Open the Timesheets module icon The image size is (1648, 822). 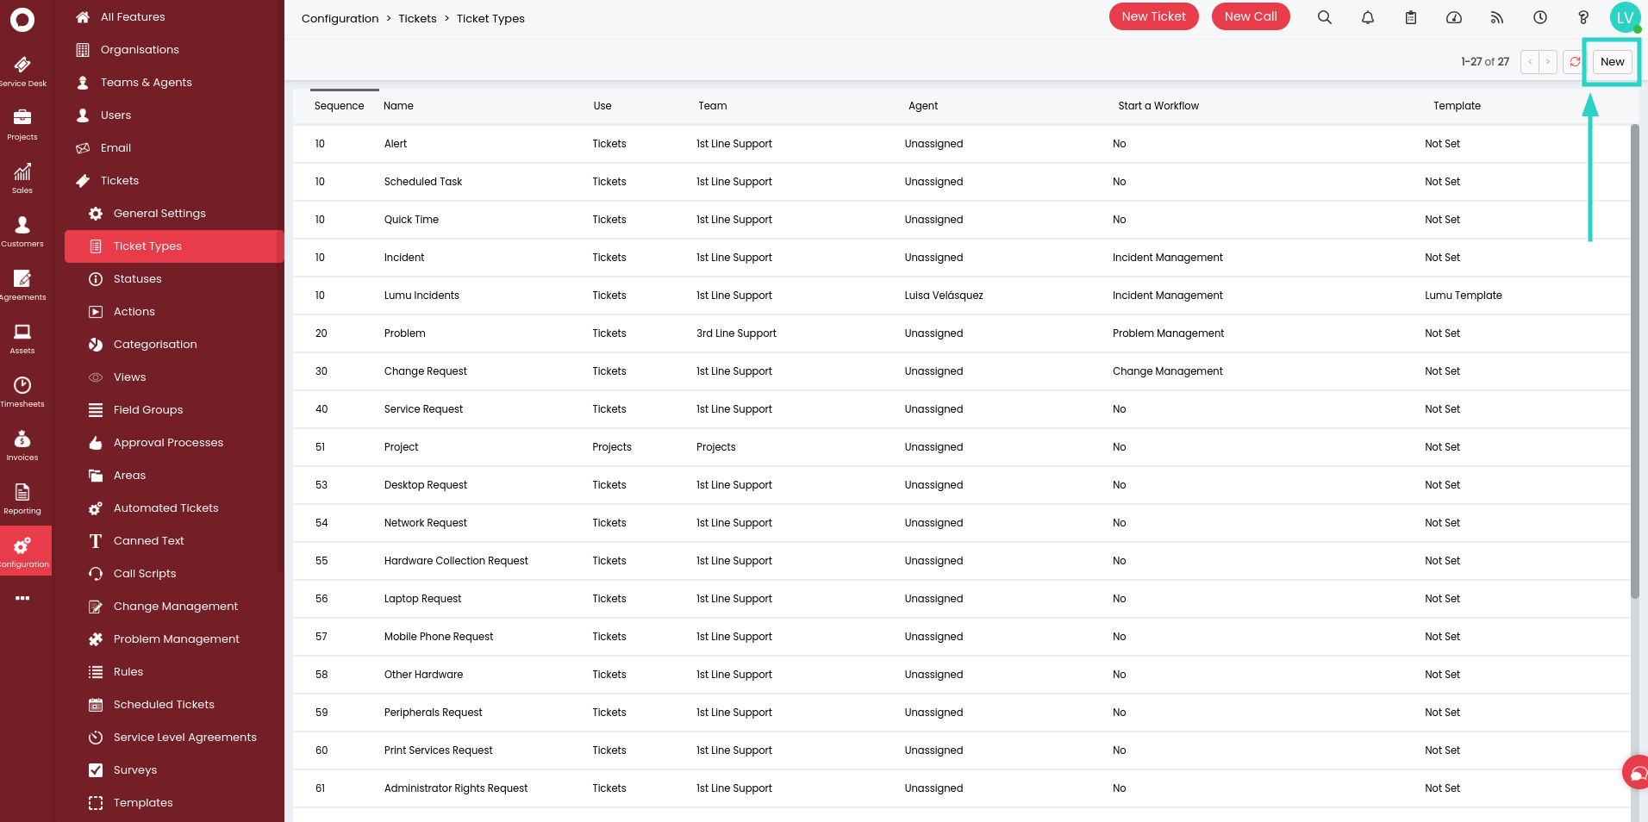[23, 391]
